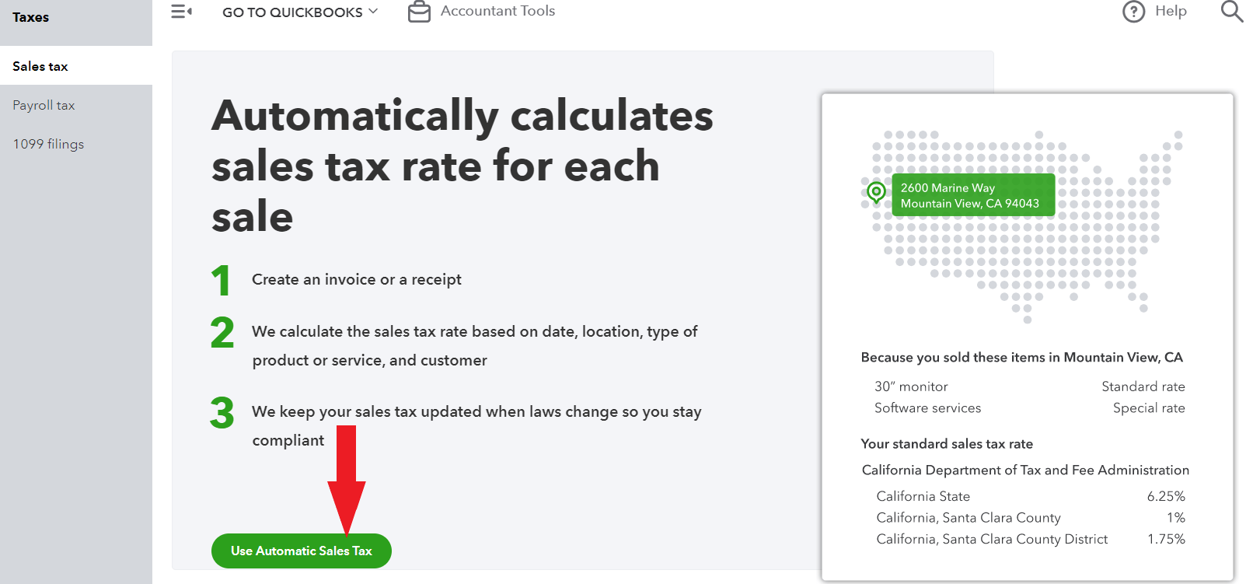Select the Sales tax tab
The width and height of the screenshot is (1246, 584).
pos(39,66)
